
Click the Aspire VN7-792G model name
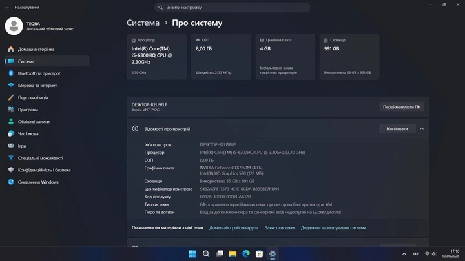(x=145, y=110)
